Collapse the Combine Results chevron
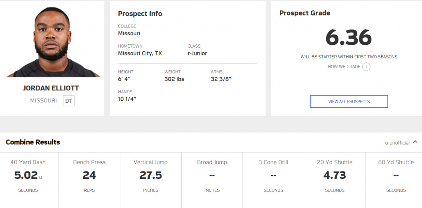 click(x=415, y=142)
